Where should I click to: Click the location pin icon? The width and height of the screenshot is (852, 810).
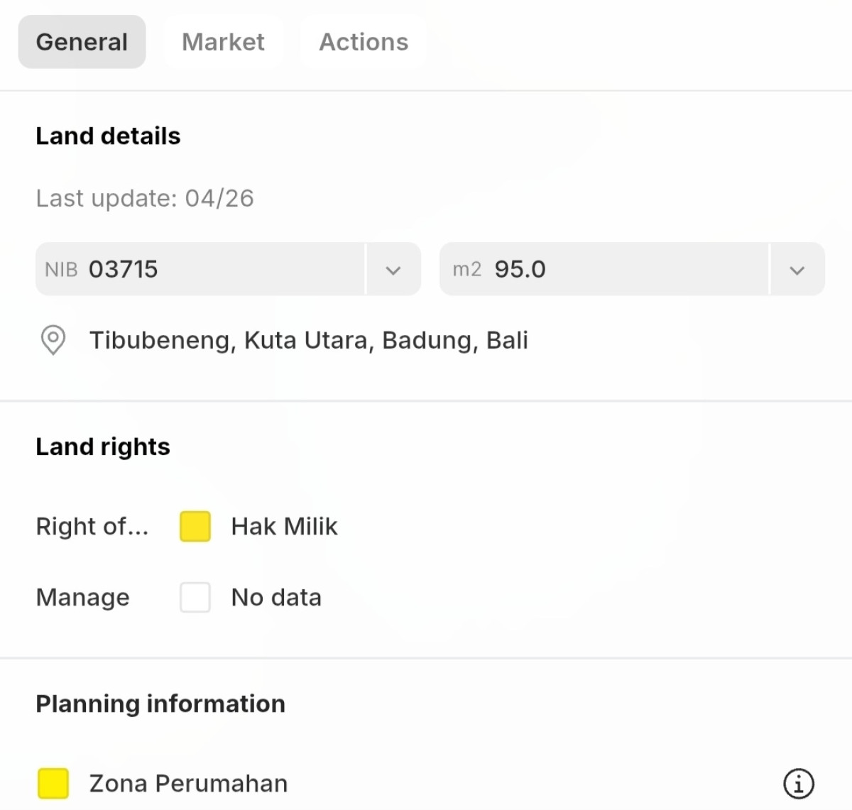(x=53, y=340)
